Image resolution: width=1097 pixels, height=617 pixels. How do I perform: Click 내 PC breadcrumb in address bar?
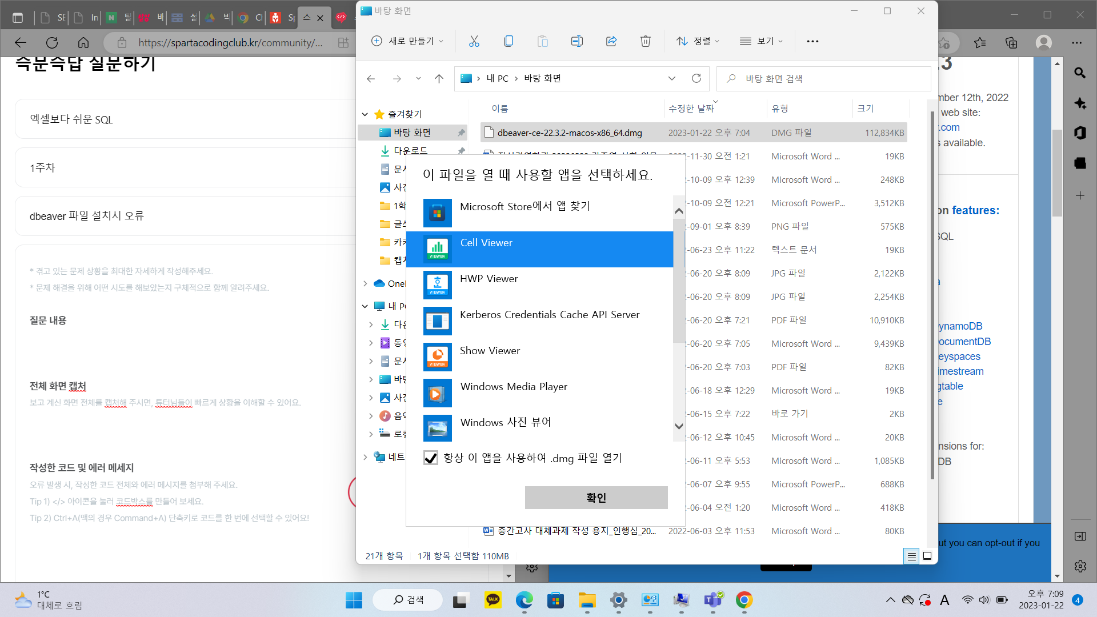497,79
